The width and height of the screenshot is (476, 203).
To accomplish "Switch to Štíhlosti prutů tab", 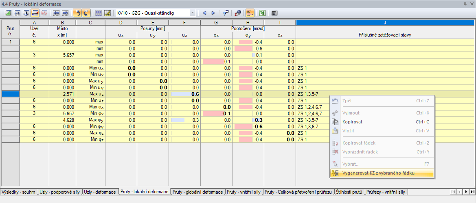I will (349, 192).
